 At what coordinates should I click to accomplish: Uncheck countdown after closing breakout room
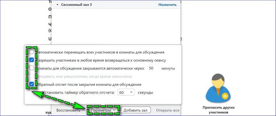point(32,84)
